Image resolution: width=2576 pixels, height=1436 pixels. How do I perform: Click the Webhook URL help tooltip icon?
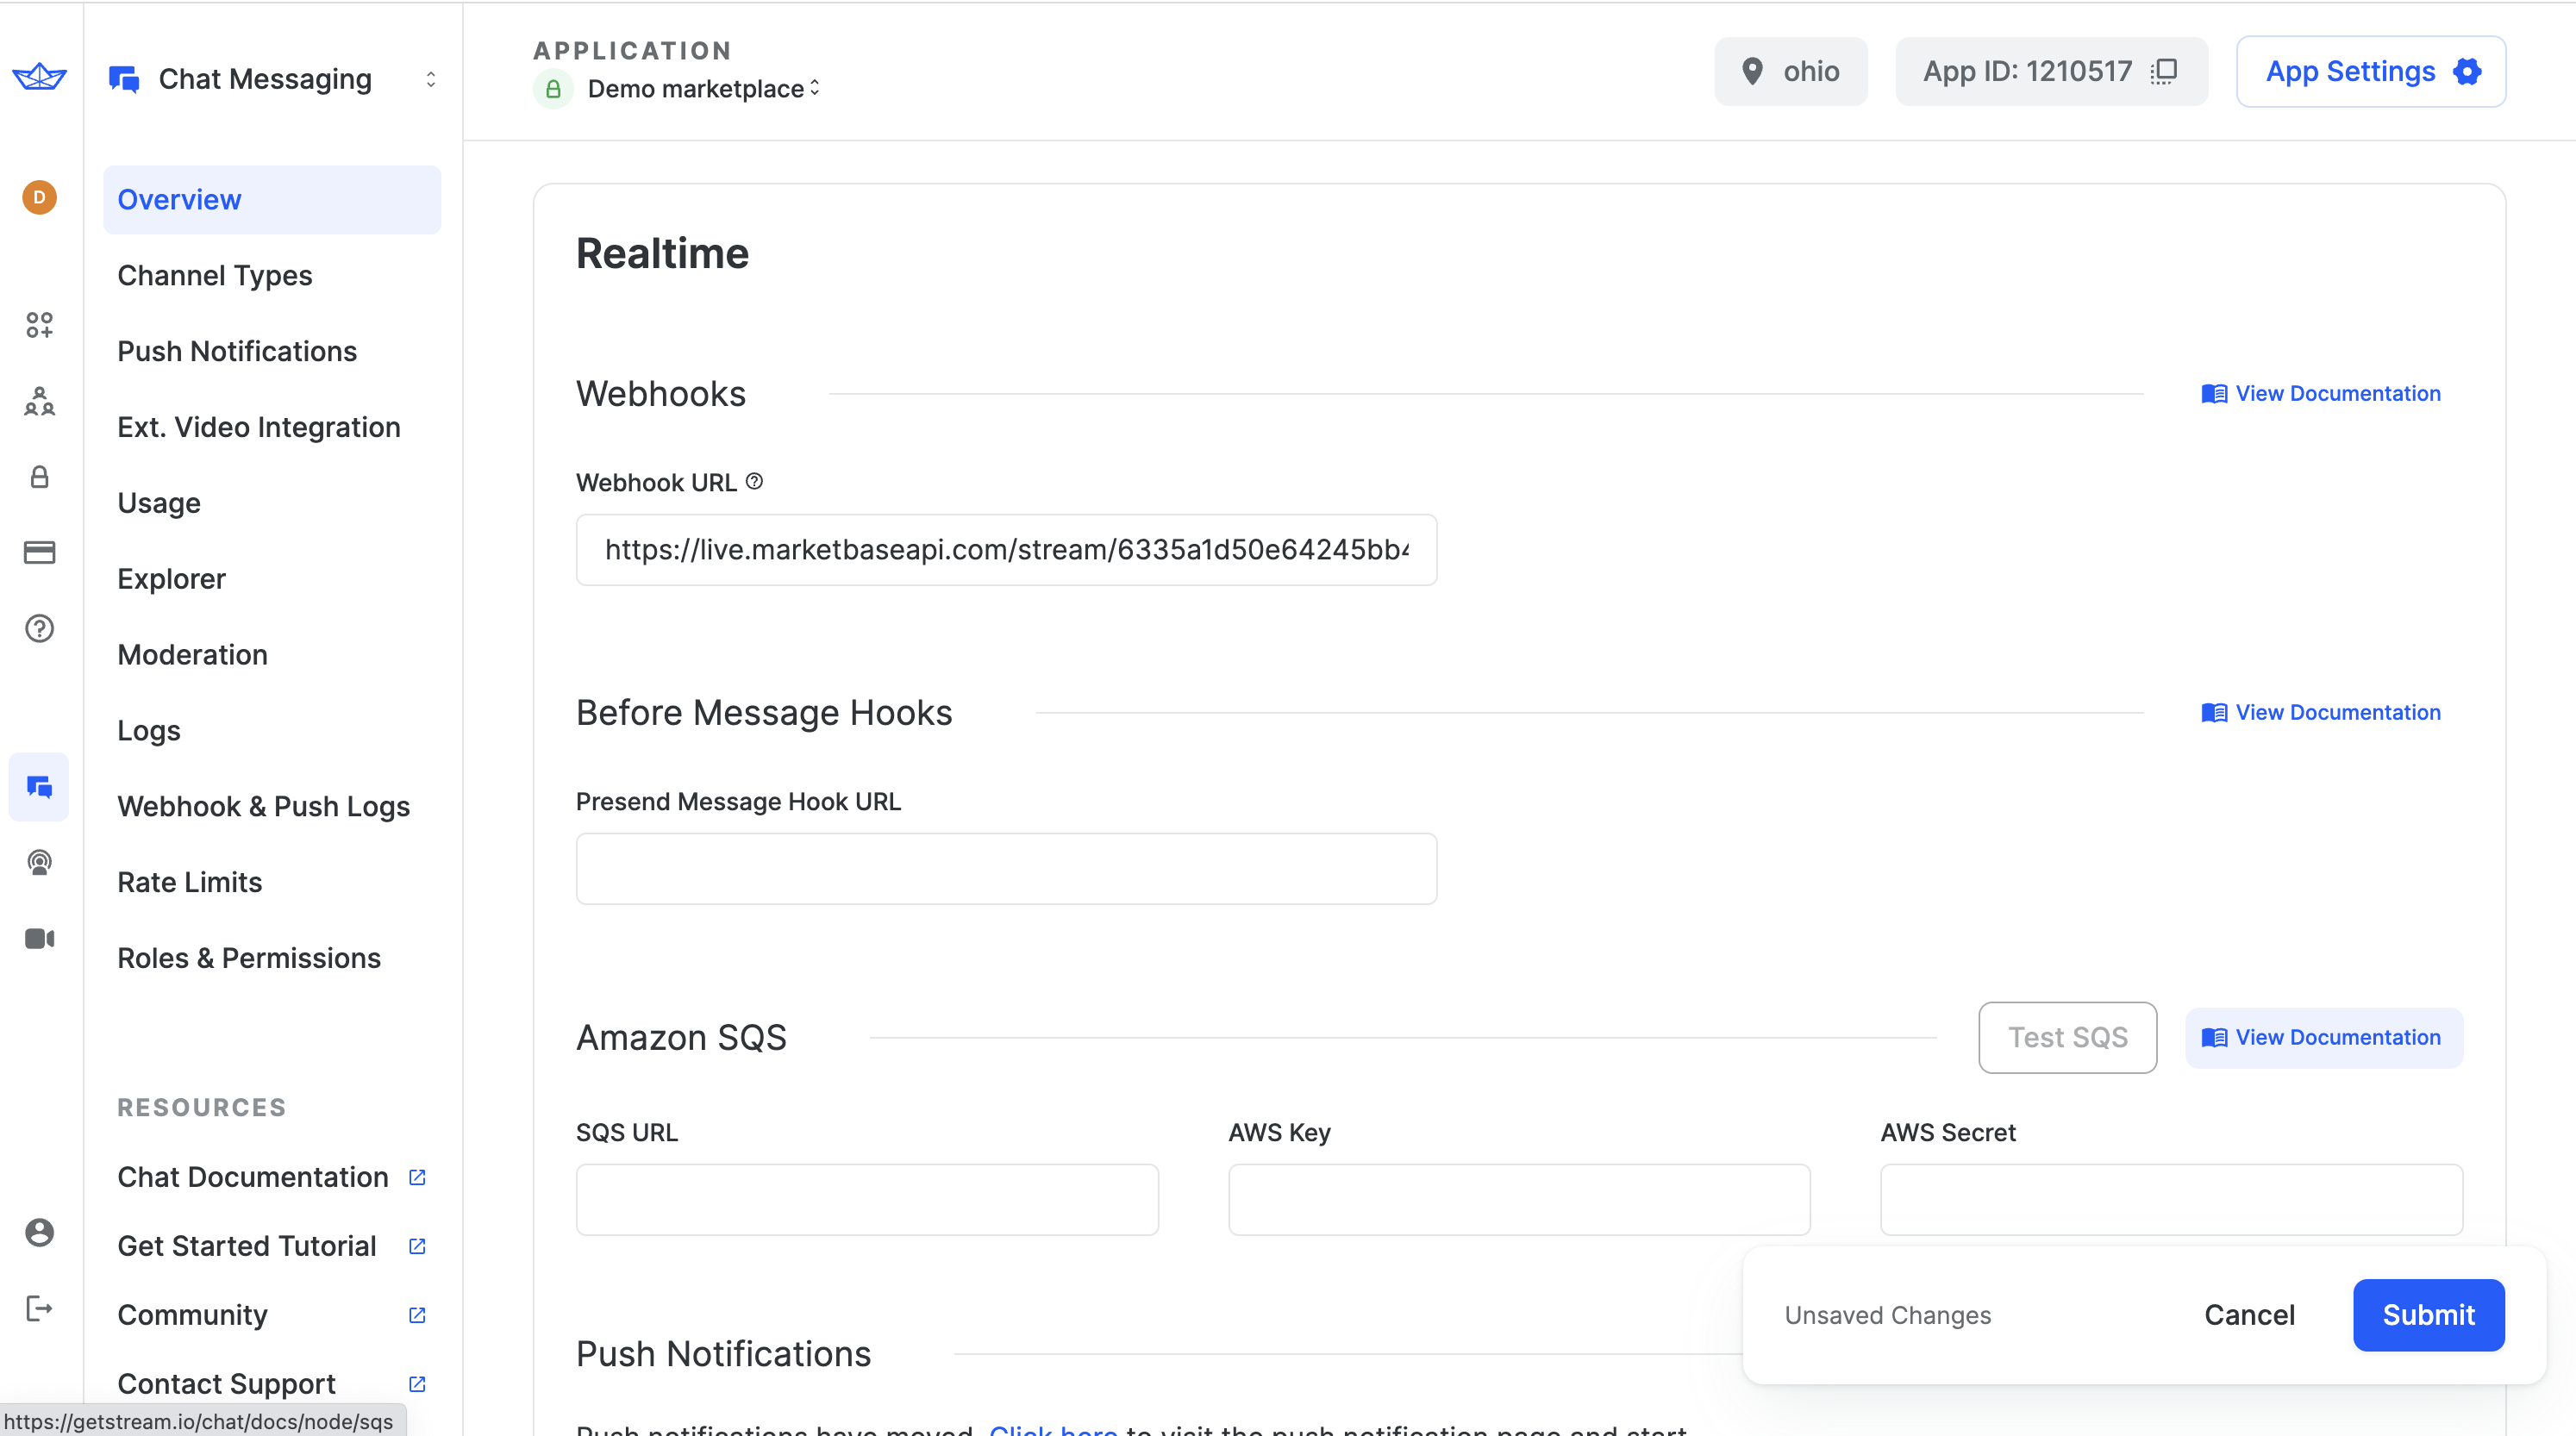755,481
